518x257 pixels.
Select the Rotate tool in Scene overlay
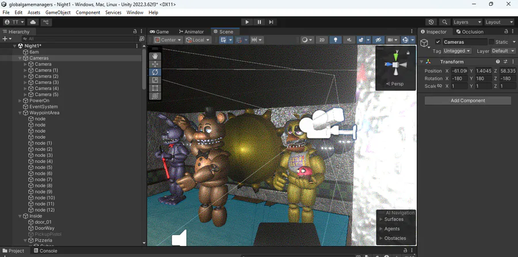tap(155, 72)
